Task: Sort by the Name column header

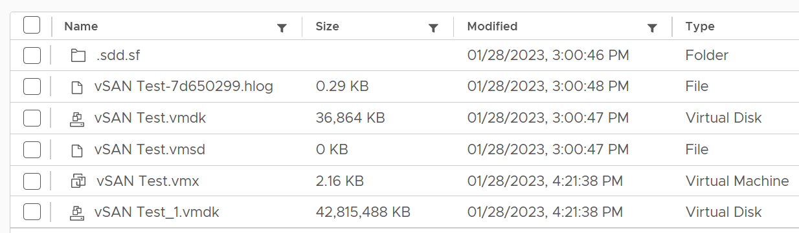Action: 82,26
